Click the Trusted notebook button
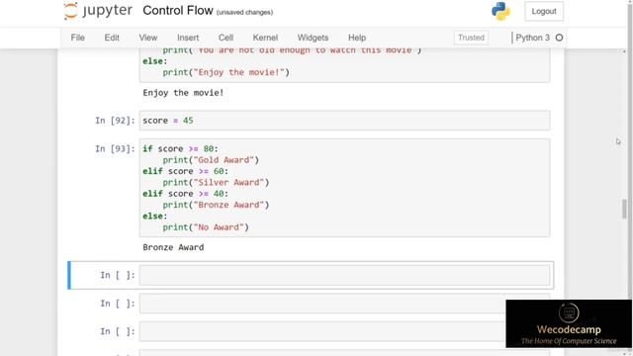This screenshot has height=356, width=633. pyautogui.click(x=471, y=38)
